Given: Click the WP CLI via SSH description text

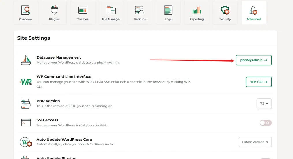Looking at the screenshot, I should click(x=114, y=84).
